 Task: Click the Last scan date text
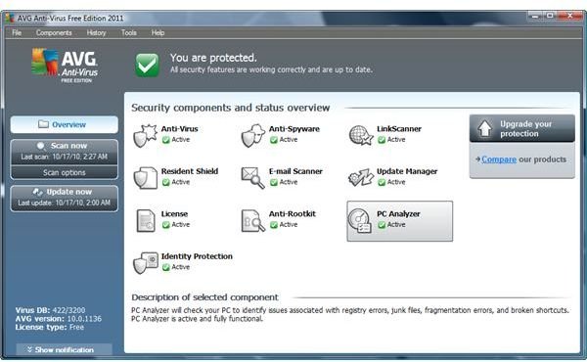(x=64, y=157)
